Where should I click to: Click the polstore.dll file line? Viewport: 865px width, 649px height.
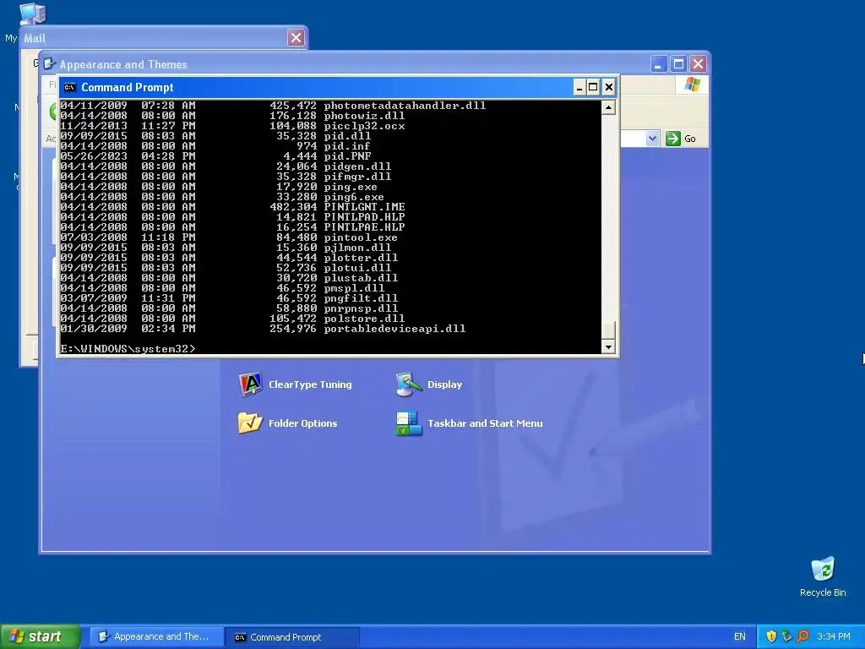pos(232,319)
